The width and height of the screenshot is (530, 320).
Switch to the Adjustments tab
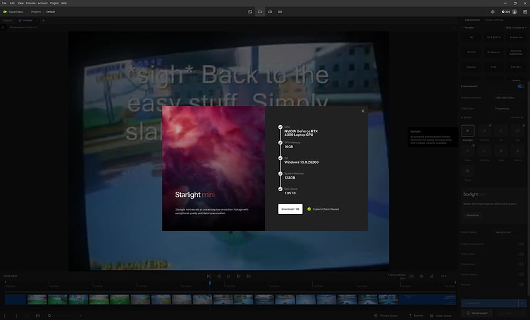472,20
